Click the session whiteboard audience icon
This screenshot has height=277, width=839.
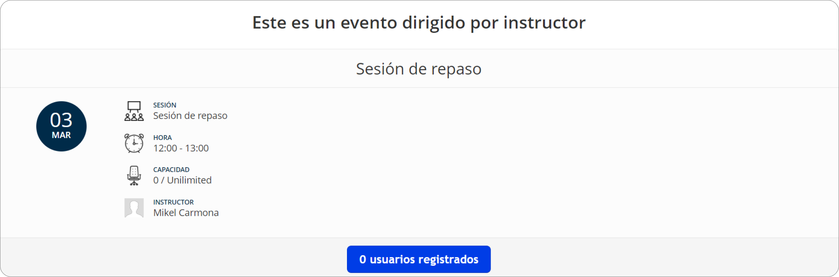(x=134, y=111)
